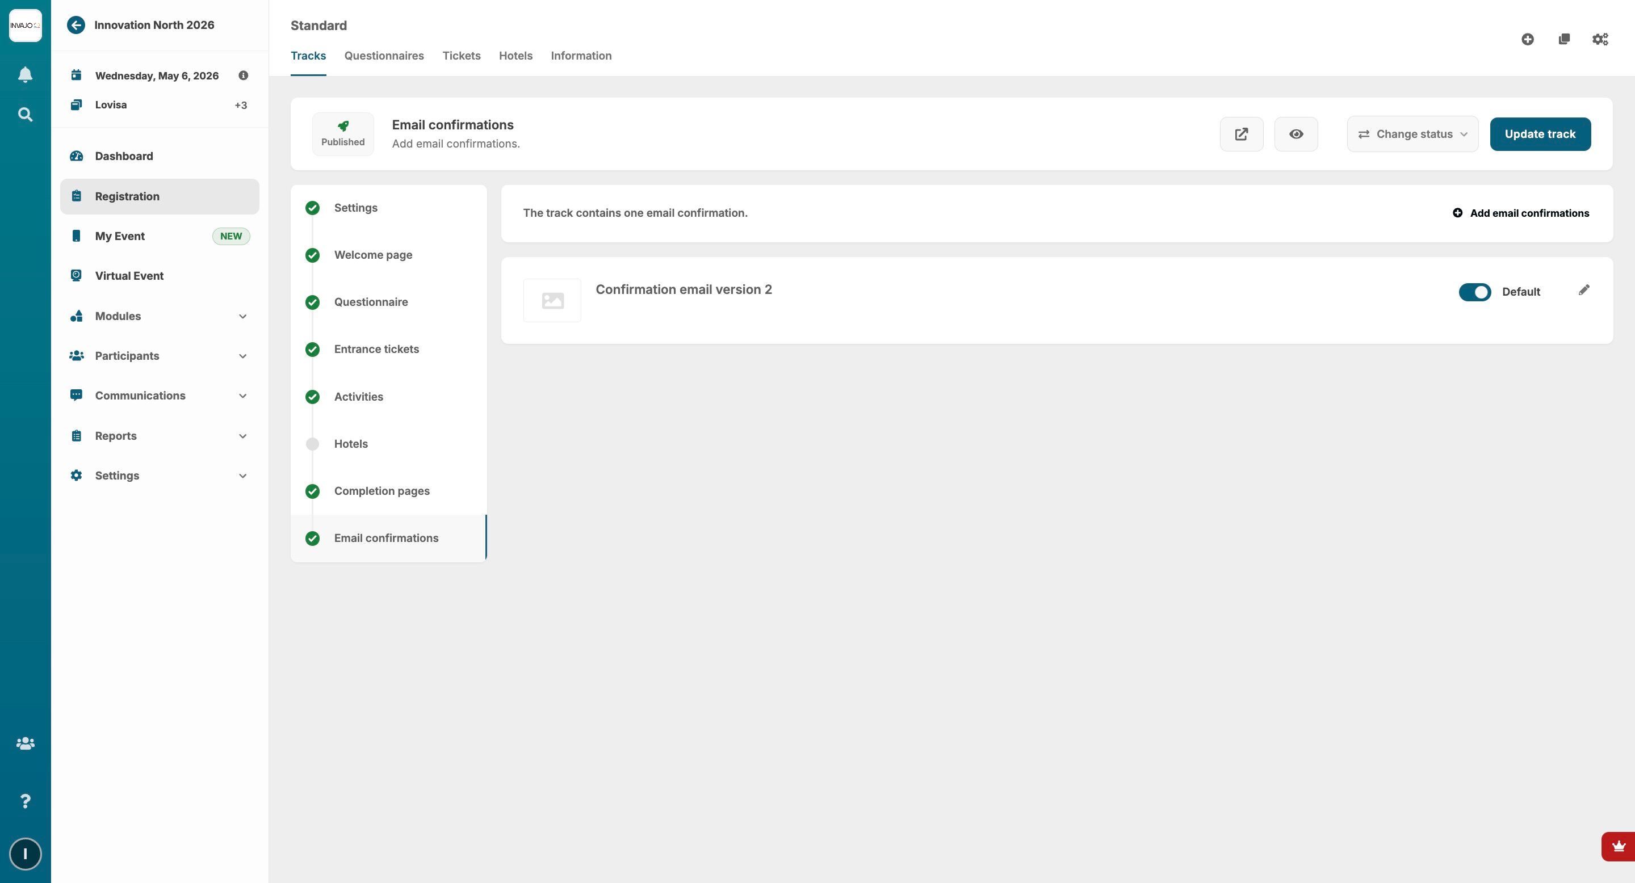Click the confirmation email image thumbnail
The image size is (1635, 883).
(x=552, y=301)
